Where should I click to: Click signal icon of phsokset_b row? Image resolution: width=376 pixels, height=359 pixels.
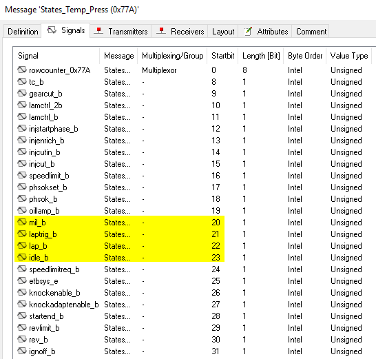22,187
